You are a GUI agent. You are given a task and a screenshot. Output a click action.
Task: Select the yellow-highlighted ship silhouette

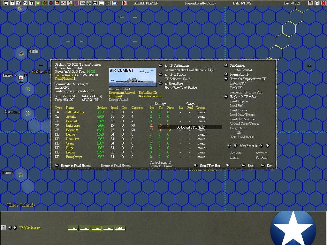point(96,228)
